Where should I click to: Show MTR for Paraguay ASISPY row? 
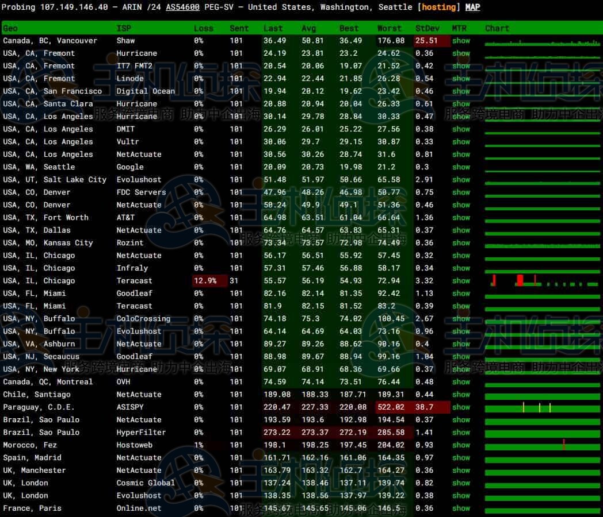[461, 407]
